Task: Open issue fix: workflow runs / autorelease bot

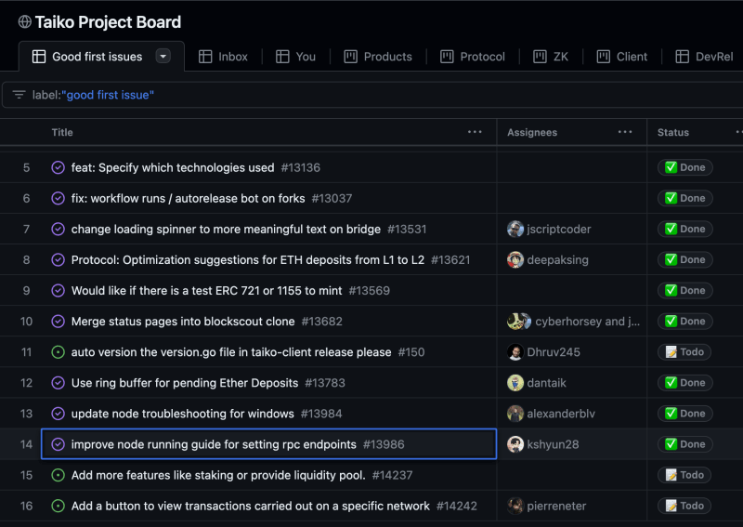Action: (x=189, y=198)
